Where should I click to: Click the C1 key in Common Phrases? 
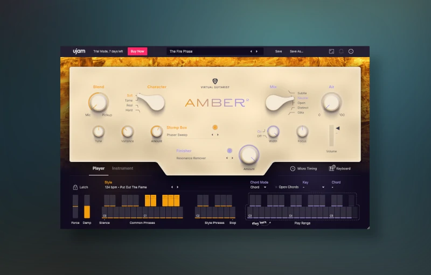[145, 213]
